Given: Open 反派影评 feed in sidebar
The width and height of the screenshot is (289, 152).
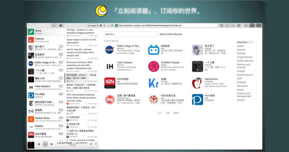Looking at the screenshot, I should tap(46, 55).
